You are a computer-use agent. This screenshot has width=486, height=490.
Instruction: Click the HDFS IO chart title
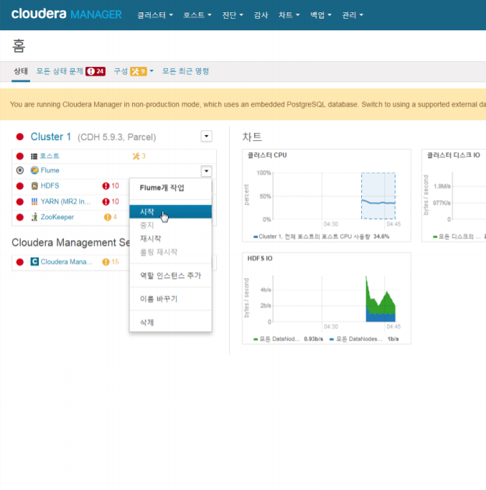(260, 259)
